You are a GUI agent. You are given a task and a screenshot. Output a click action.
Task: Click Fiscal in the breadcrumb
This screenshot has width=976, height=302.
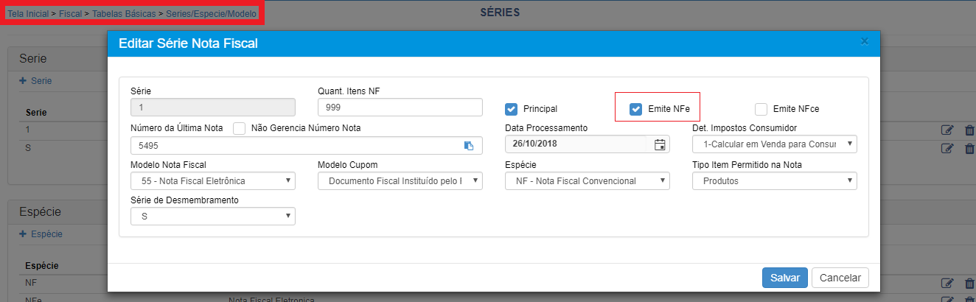[70, 14]
